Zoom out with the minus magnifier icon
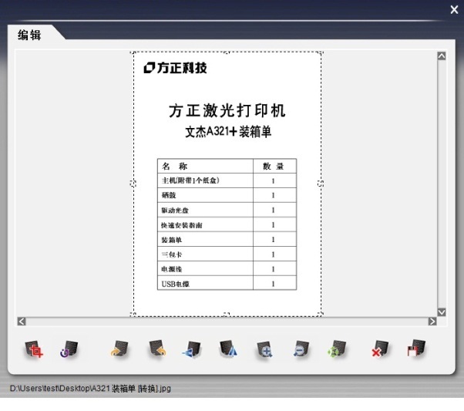 (x=301, y=349)
